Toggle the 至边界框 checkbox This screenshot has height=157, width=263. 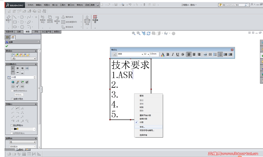(x=12, y=125)
